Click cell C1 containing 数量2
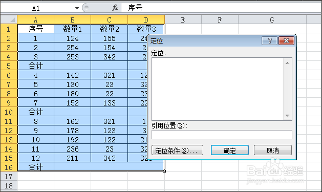The width and height of the screenshot is (322, 192). 109,29
